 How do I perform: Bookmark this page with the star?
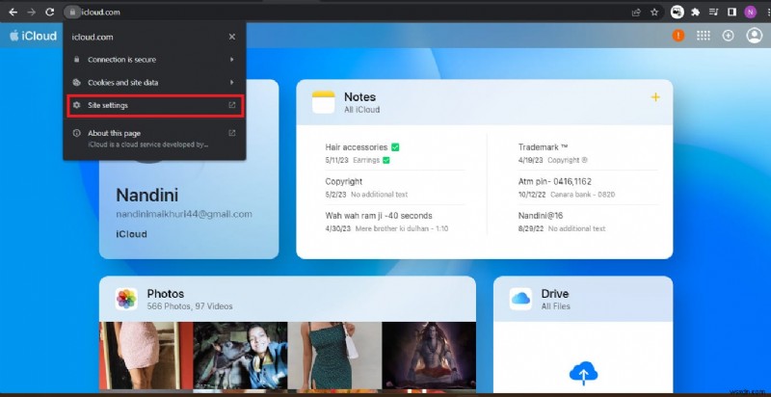click(654, 13)
